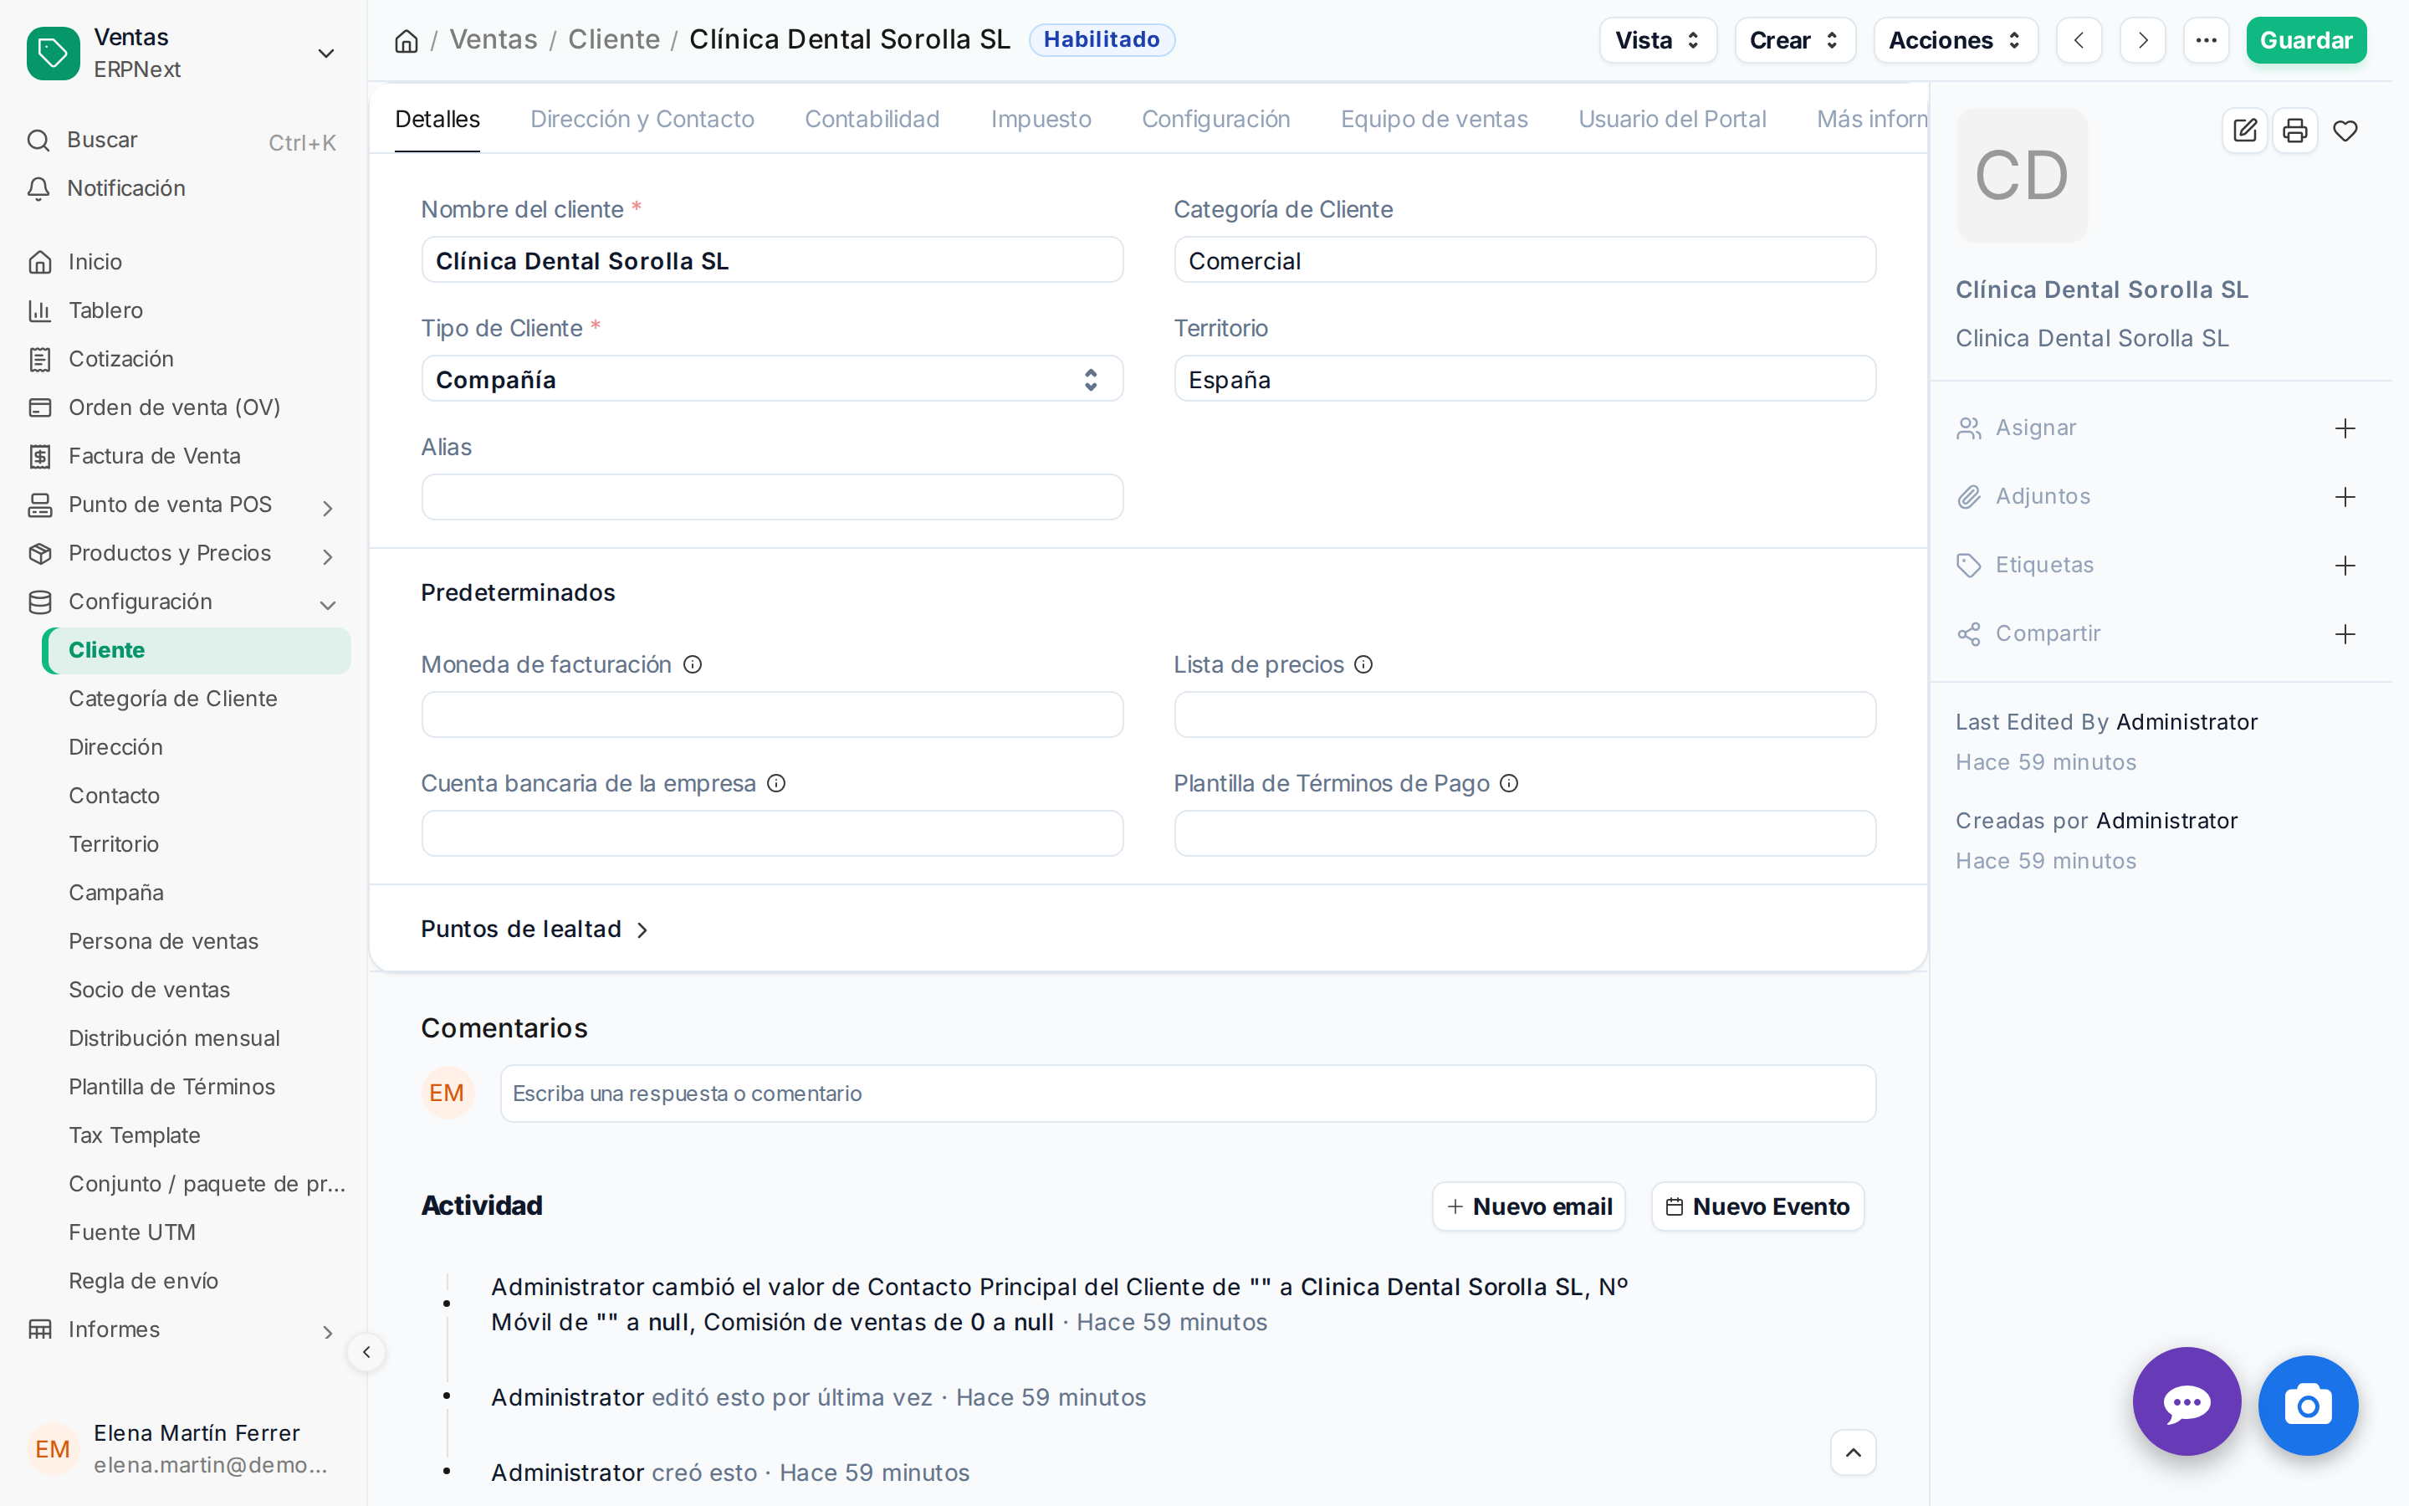
Task: Open Buscar search in sidebar
Action: [x=184, y=141]
